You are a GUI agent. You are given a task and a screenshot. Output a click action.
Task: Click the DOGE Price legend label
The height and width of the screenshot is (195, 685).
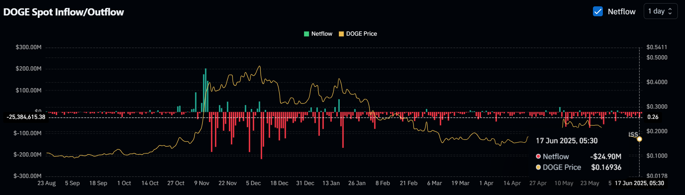[x=362, y=34]
